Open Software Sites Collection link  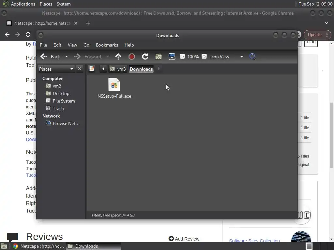254,241
